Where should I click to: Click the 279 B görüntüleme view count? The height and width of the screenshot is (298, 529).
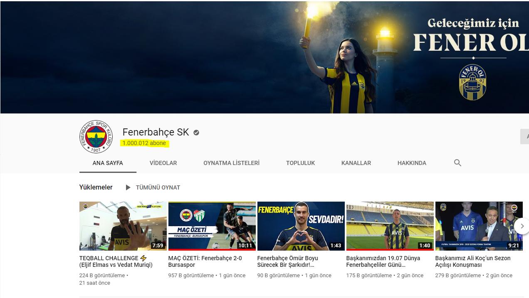pyautogui.click(x=458, y=275)
